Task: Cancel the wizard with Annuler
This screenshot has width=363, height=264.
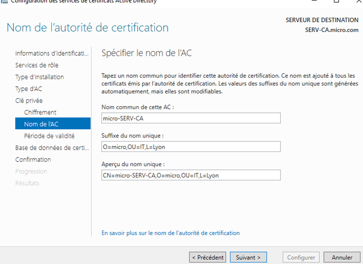Action: coord(342,257)
